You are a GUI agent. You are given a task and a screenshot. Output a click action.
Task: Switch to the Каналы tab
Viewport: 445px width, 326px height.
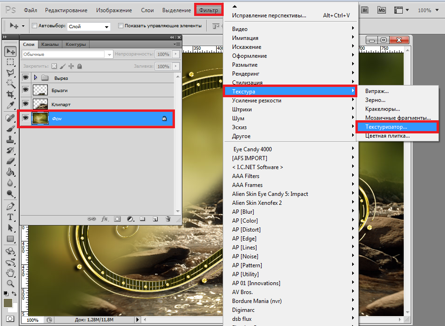50,45
